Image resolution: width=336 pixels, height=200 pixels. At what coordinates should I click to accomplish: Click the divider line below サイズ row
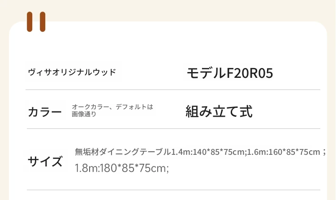click(173, 190)
